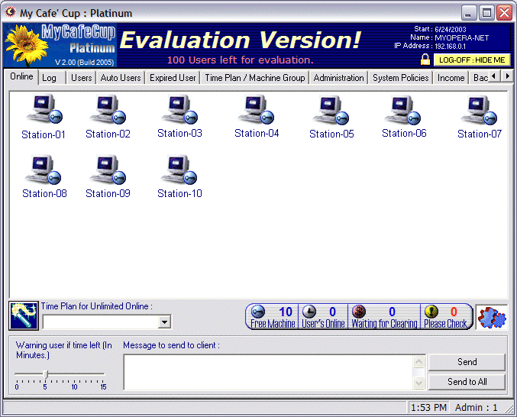
Task: Select the Station-03 computer icon
Action: 179,109
